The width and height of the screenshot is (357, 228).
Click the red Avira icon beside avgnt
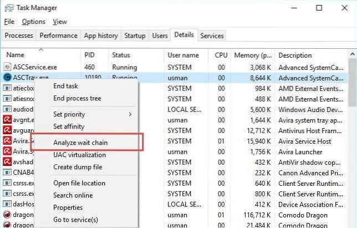[x=8, y=120]
